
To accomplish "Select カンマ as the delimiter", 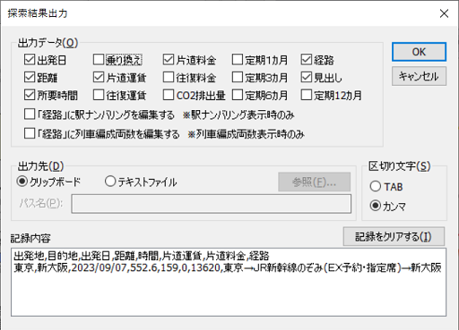I will click(x=376, y=206).
